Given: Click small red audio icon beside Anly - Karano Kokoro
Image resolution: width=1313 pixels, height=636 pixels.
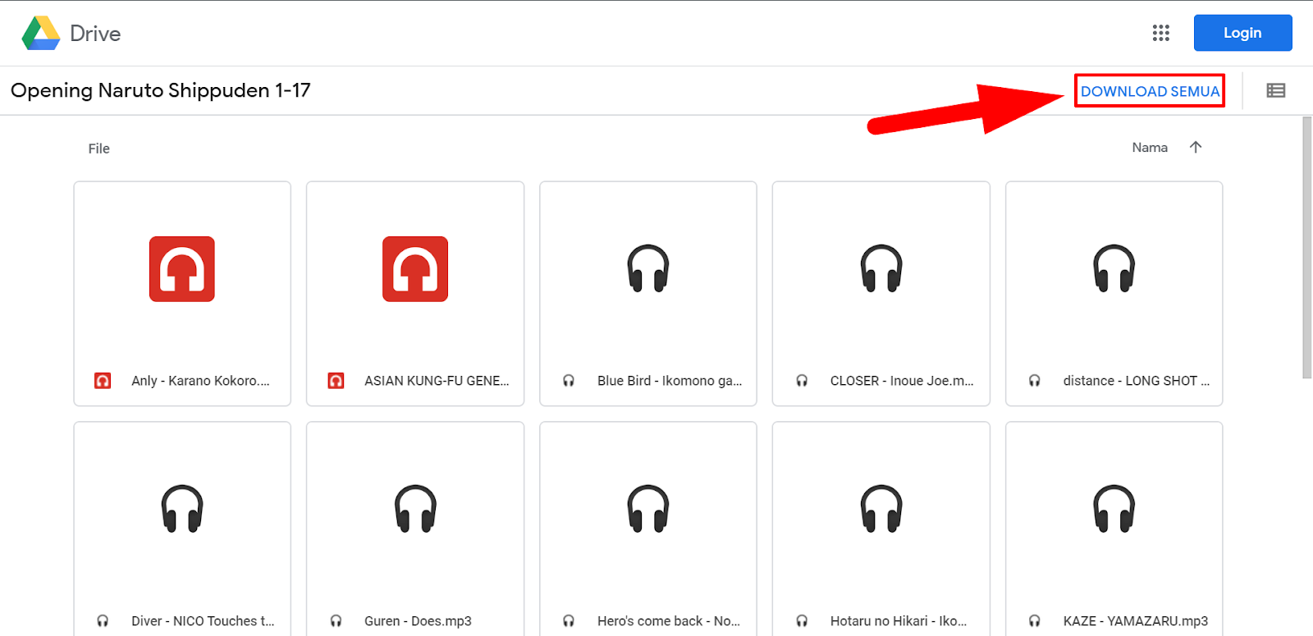Looking at the screenshot, I should [x=103, y=381].
